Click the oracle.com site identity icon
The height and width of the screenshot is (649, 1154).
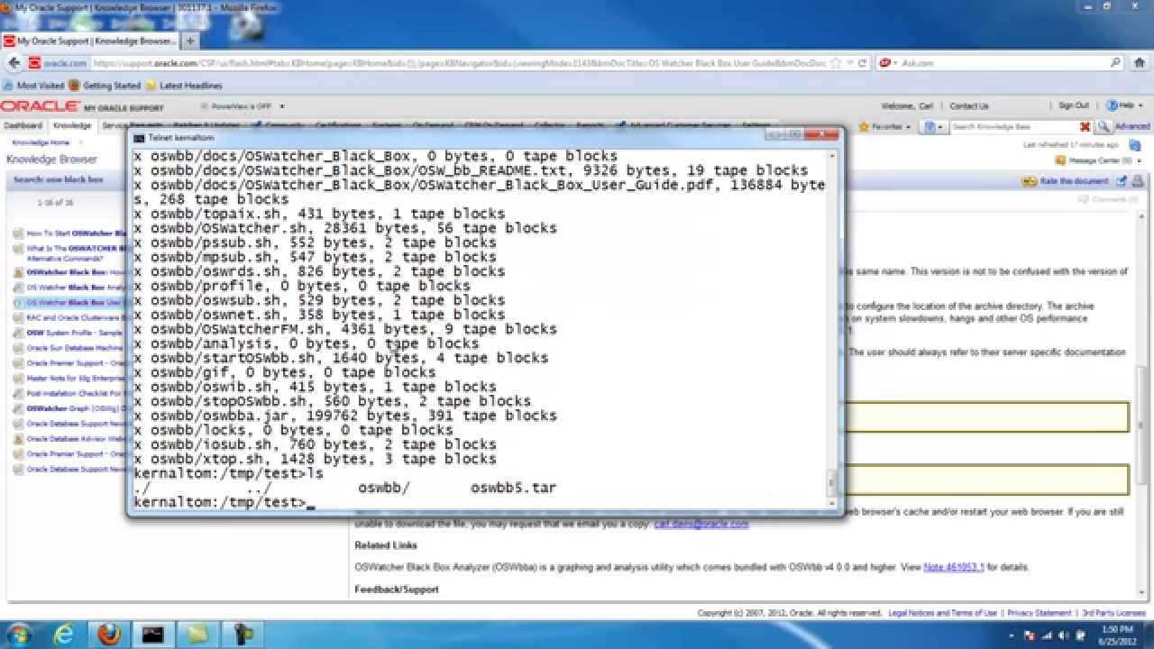pyautogui.click(x=58, y=63)
